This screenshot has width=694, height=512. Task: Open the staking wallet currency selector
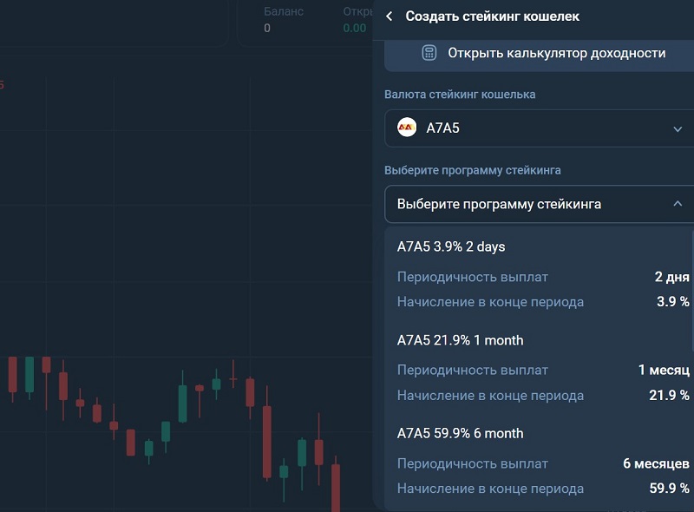tap(539, 128)
